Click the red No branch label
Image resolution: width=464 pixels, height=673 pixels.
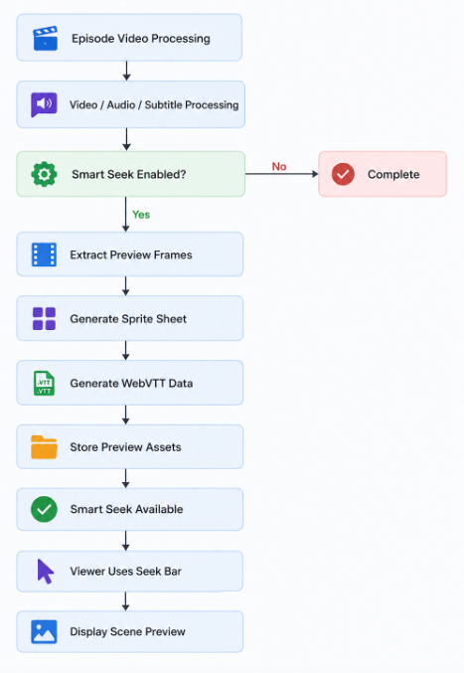click(x=279, y=167)
